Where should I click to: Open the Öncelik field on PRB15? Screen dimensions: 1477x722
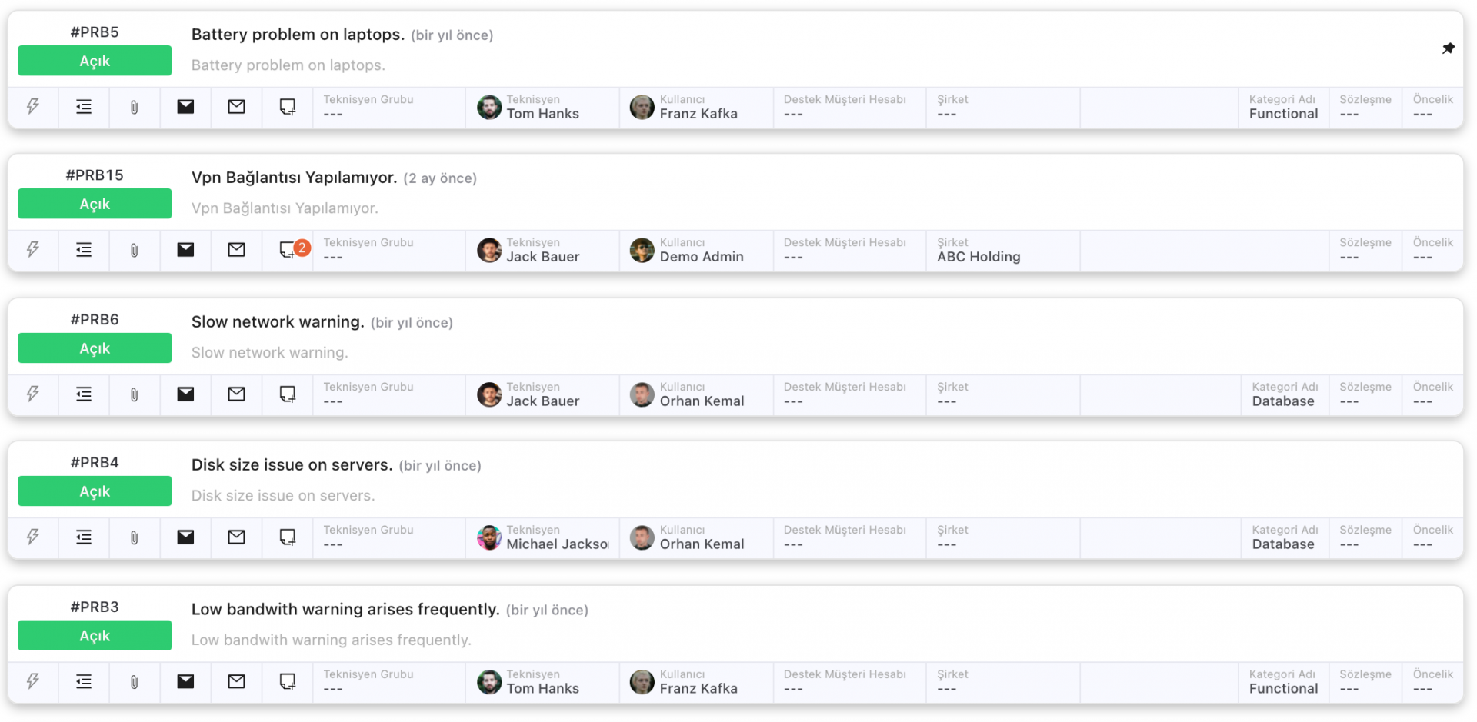(1432, 250)
